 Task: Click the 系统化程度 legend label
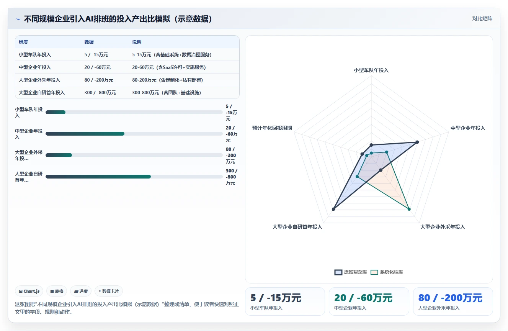click(x=392, y=272)
